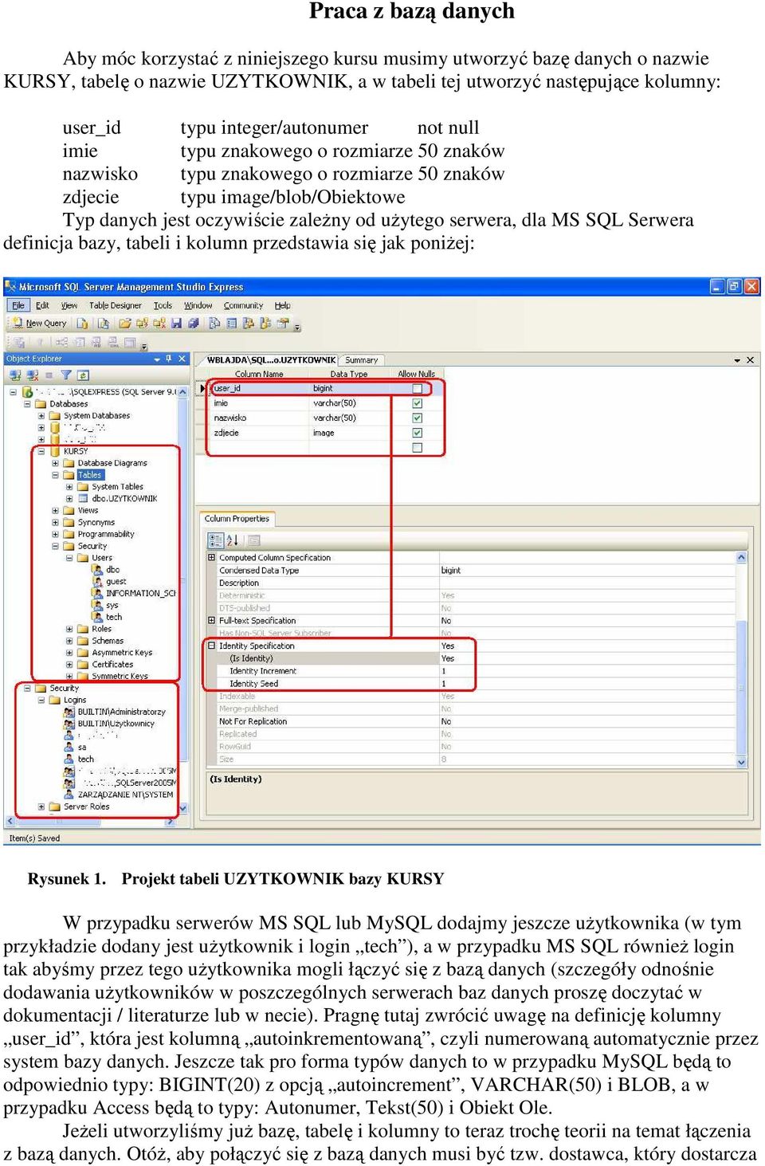Click Column Properties scrollbar down arrow

tap(743, 763)
